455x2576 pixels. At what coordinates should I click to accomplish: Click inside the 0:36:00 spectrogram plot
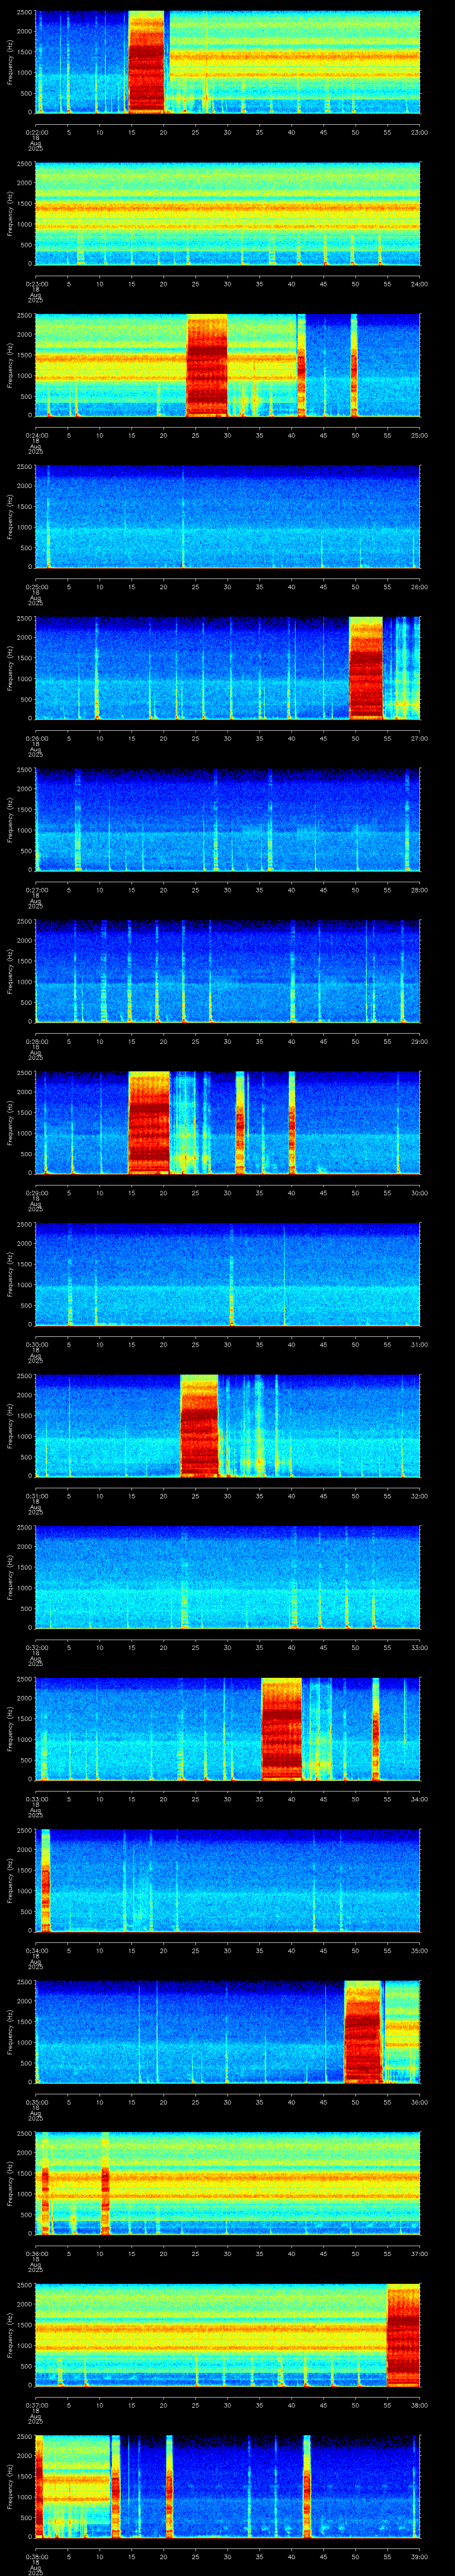pyautogui.click(x=227, y=2183)
